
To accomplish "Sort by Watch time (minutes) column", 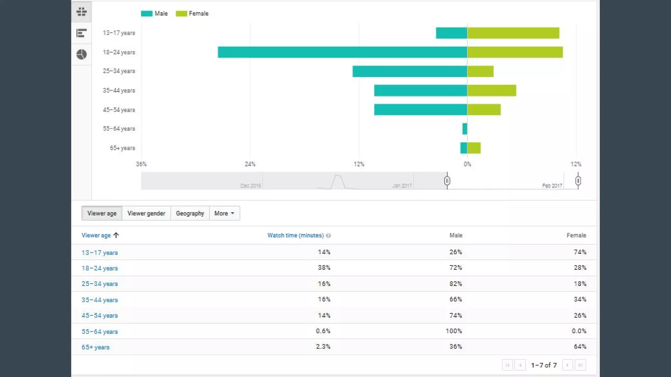I will point(295,235).
